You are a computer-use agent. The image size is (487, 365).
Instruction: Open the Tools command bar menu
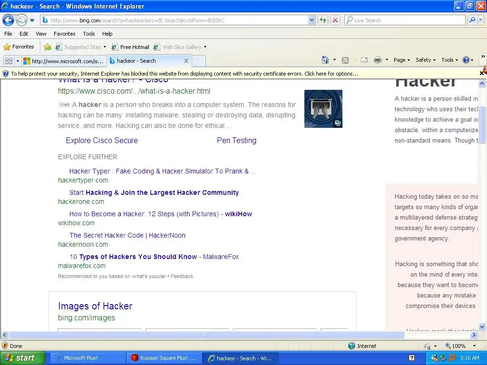[x=449, y=60]
